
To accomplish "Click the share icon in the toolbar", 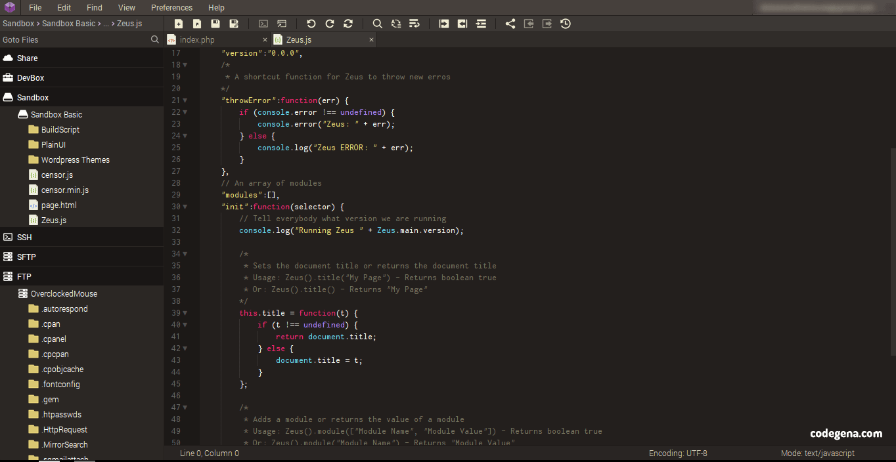I will (510, 24).
